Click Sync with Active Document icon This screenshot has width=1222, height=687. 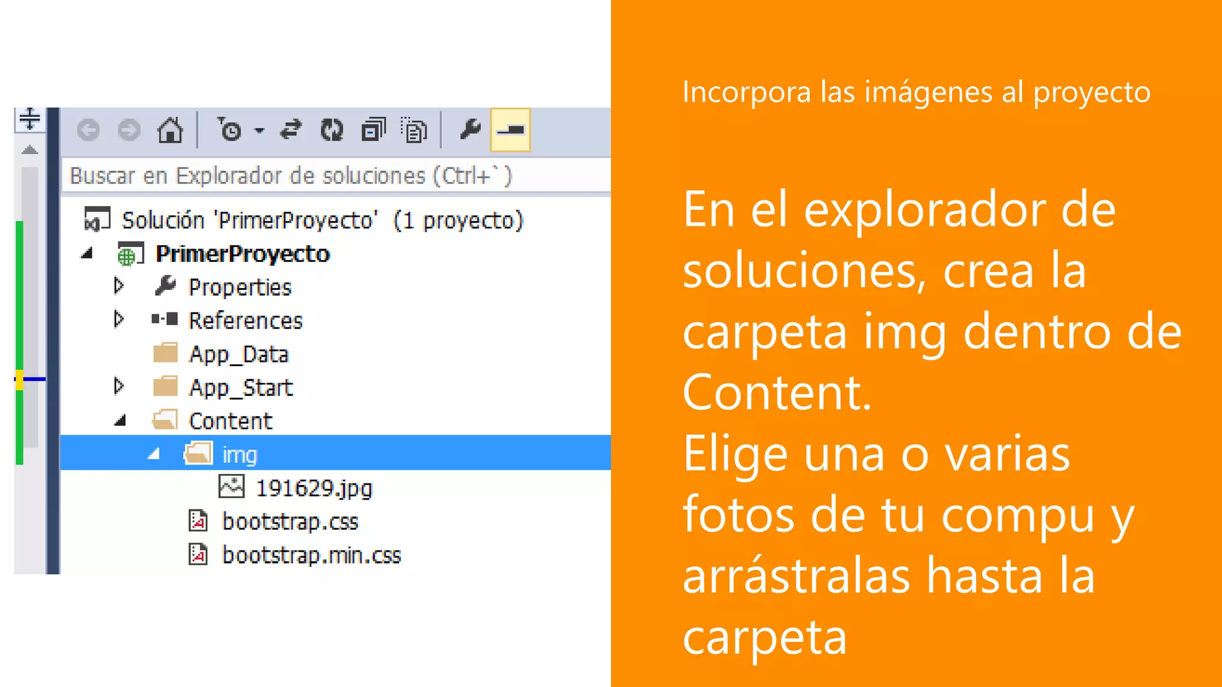(x=291, y=129)
